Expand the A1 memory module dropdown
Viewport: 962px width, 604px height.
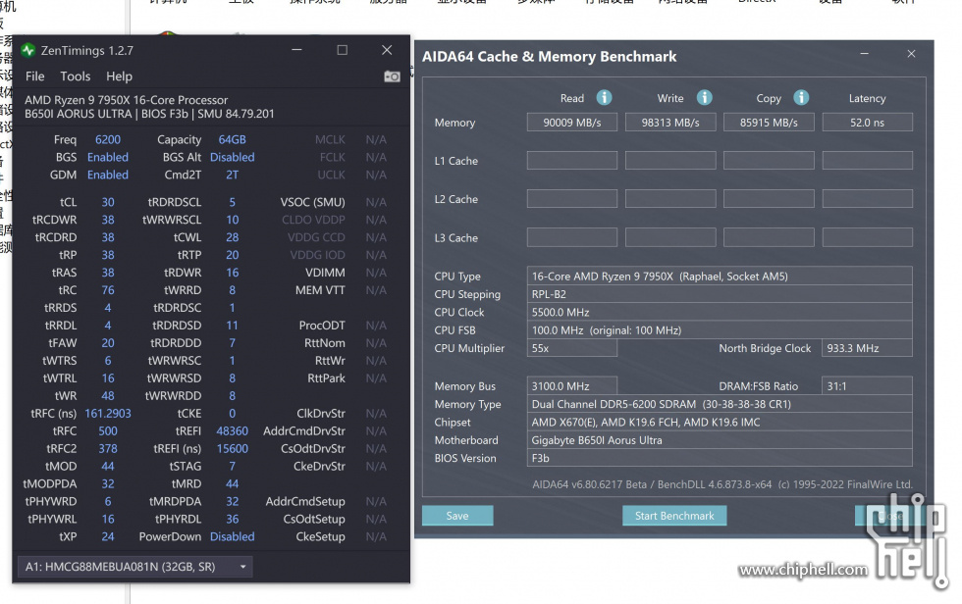click(x=134, y=568)
